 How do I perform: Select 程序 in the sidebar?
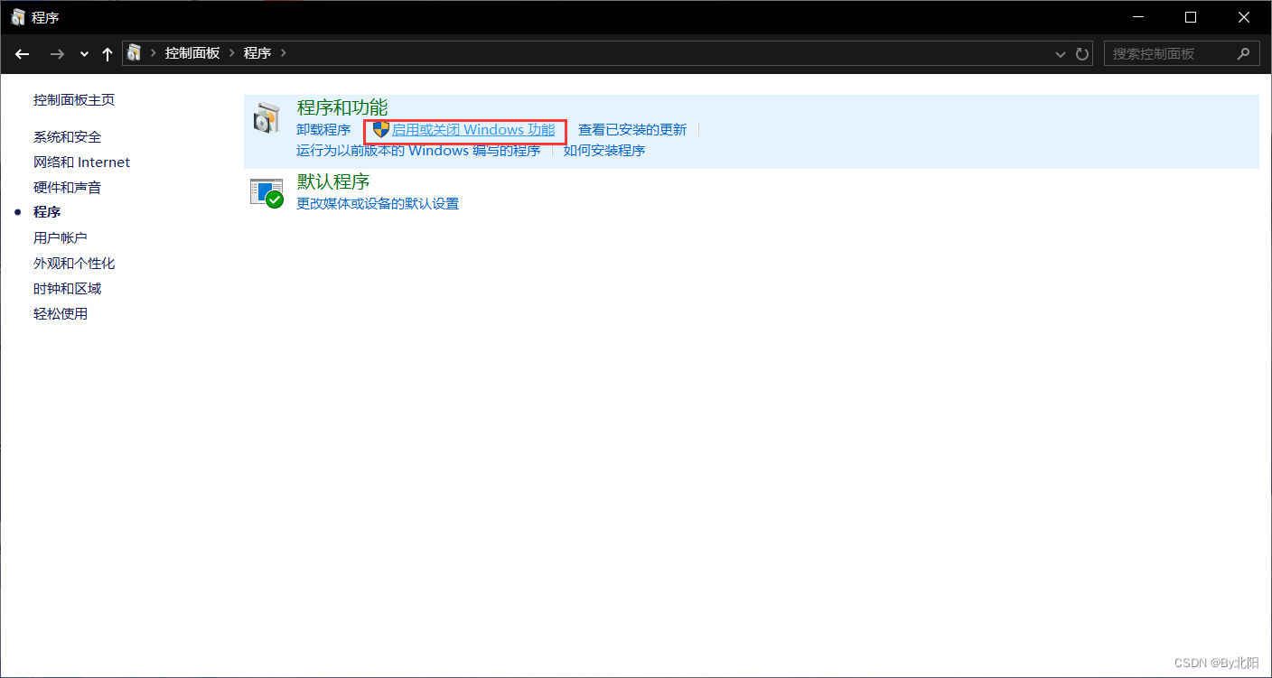[47, 212]
